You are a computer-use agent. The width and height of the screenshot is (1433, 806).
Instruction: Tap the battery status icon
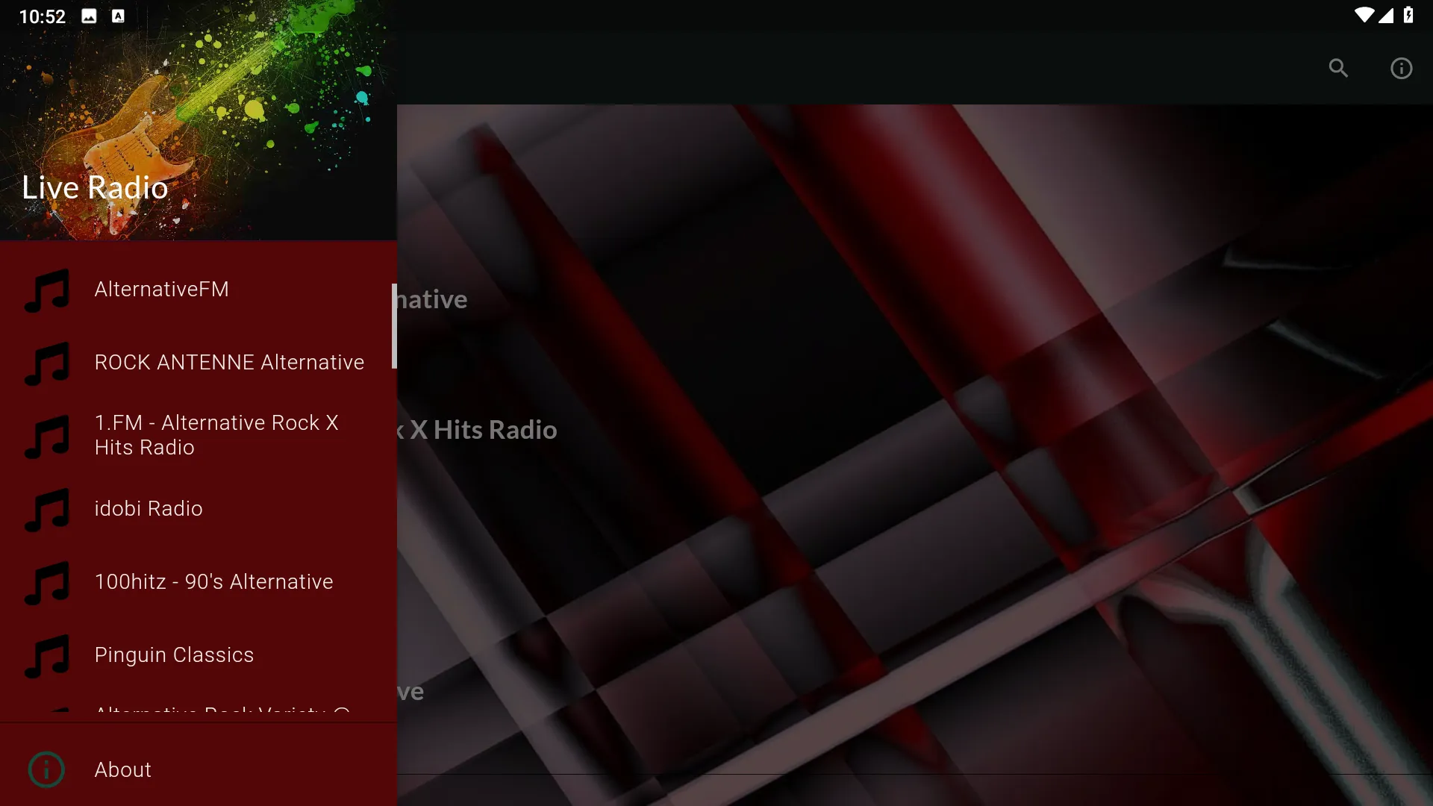tap(1408, 16)
